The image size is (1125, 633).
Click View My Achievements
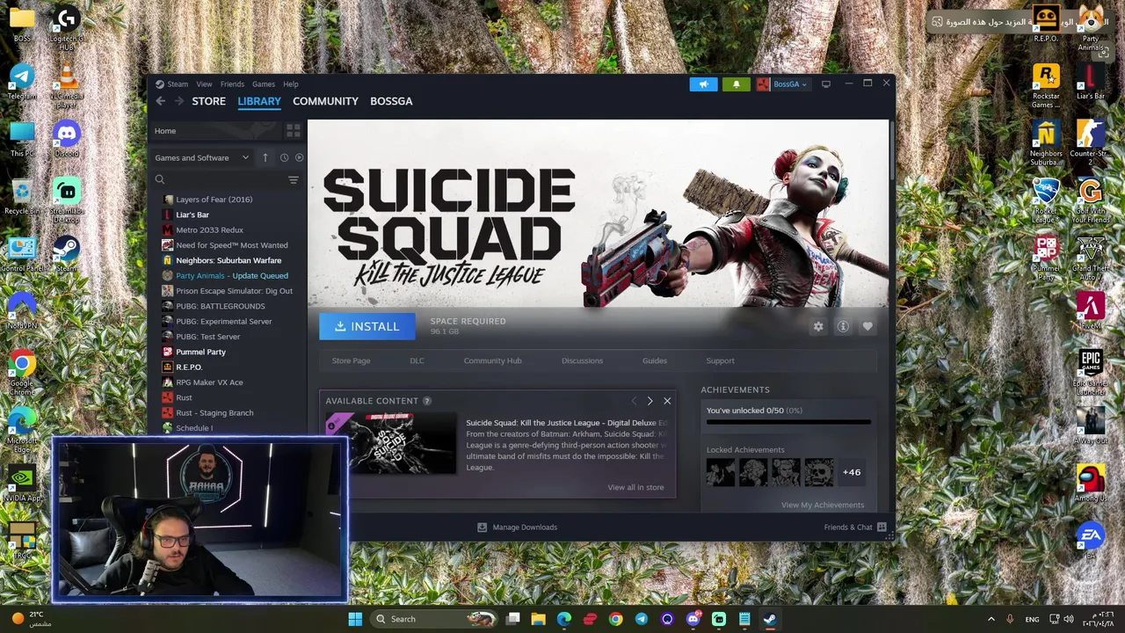(823, 505)
